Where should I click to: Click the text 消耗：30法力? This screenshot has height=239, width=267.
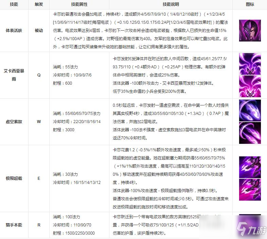coord(65,174)
